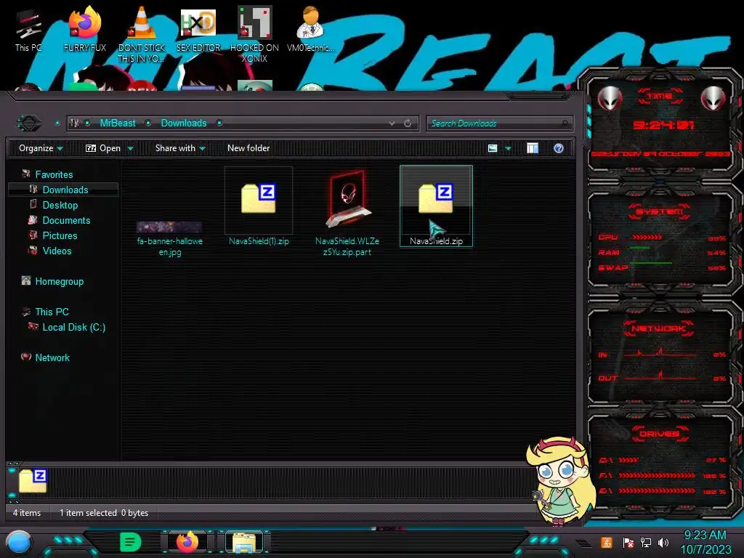744x558 pixels.
Task: Click '4 items' status bar text
Action: [x=27, y=513]
